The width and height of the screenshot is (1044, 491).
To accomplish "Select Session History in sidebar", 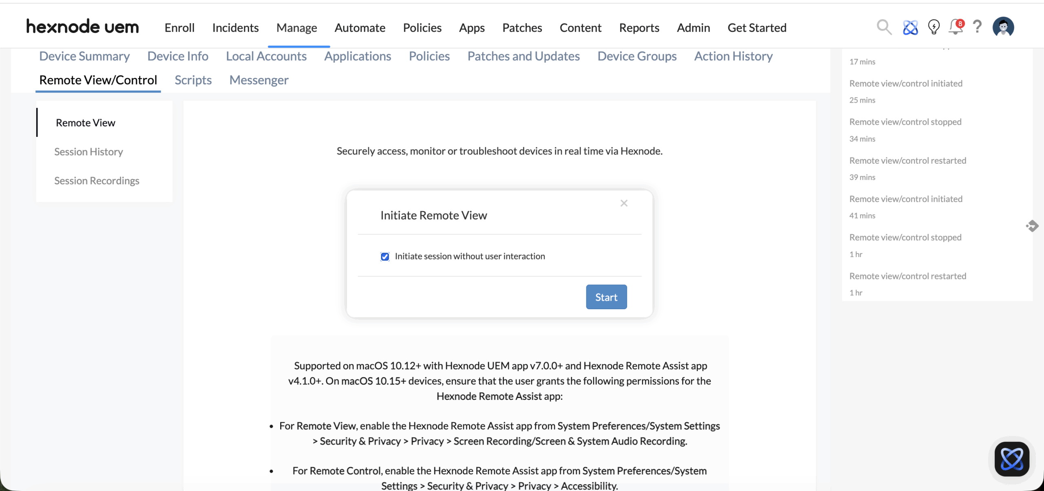I will click(x=88, y=152).
